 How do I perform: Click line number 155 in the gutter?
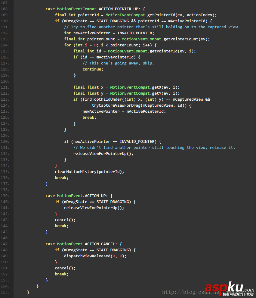pos(5,292)
